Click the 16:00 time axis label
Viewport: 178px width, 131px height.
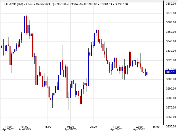coord(156,127)
